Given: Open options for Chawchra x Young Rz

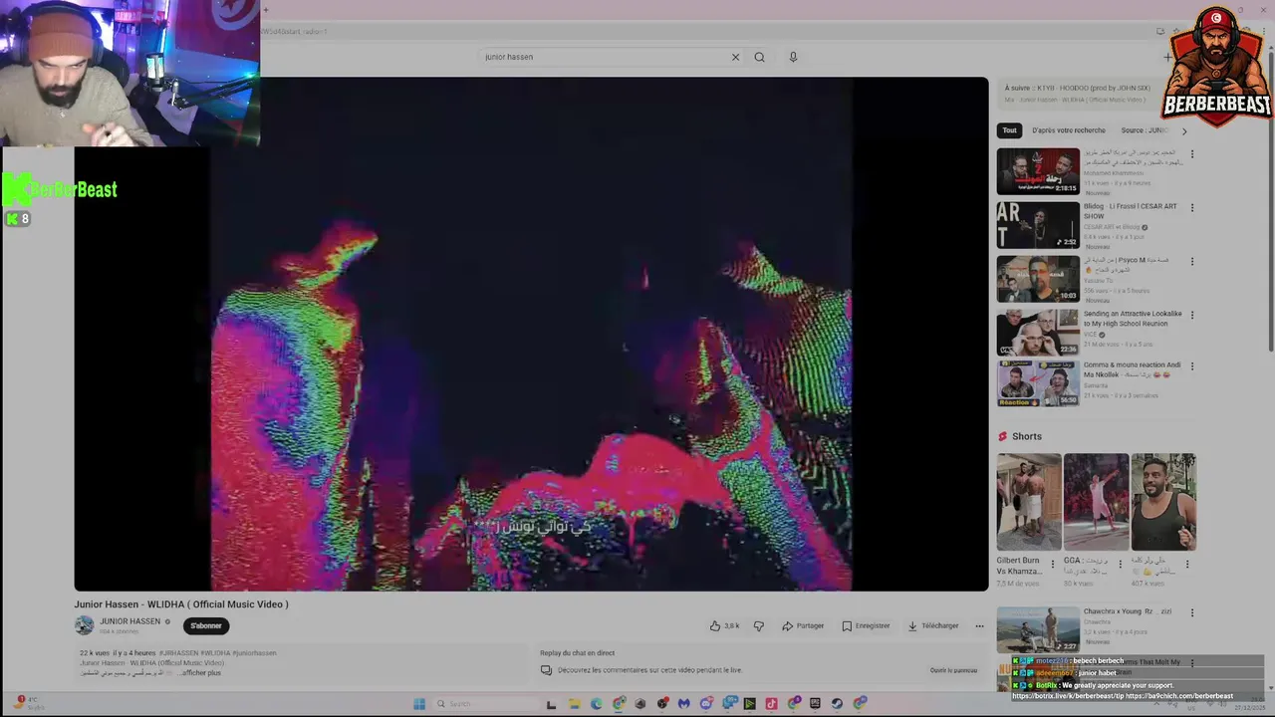Looking at the screenshot, I should click(1191, 612).
